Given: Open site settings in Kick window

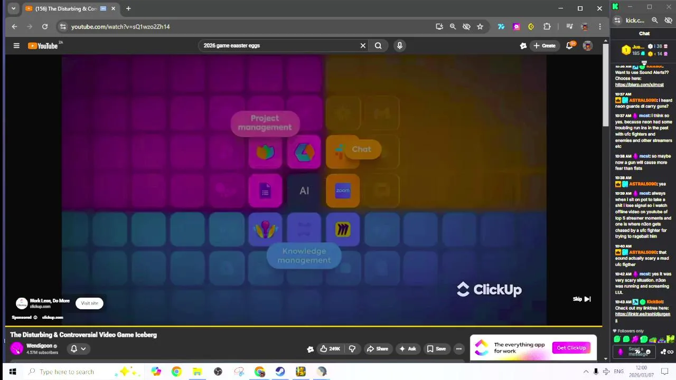Looking at the screenshot, I should pyautogui.click(x=617, y=20).
